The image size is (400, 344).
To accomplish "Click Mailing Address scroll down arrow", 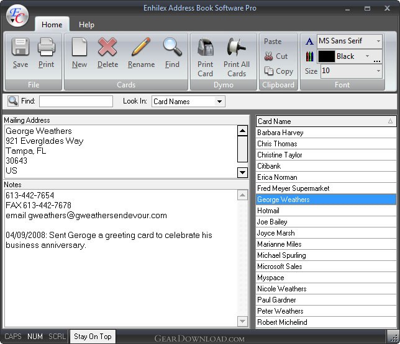I will coord(242,173).
